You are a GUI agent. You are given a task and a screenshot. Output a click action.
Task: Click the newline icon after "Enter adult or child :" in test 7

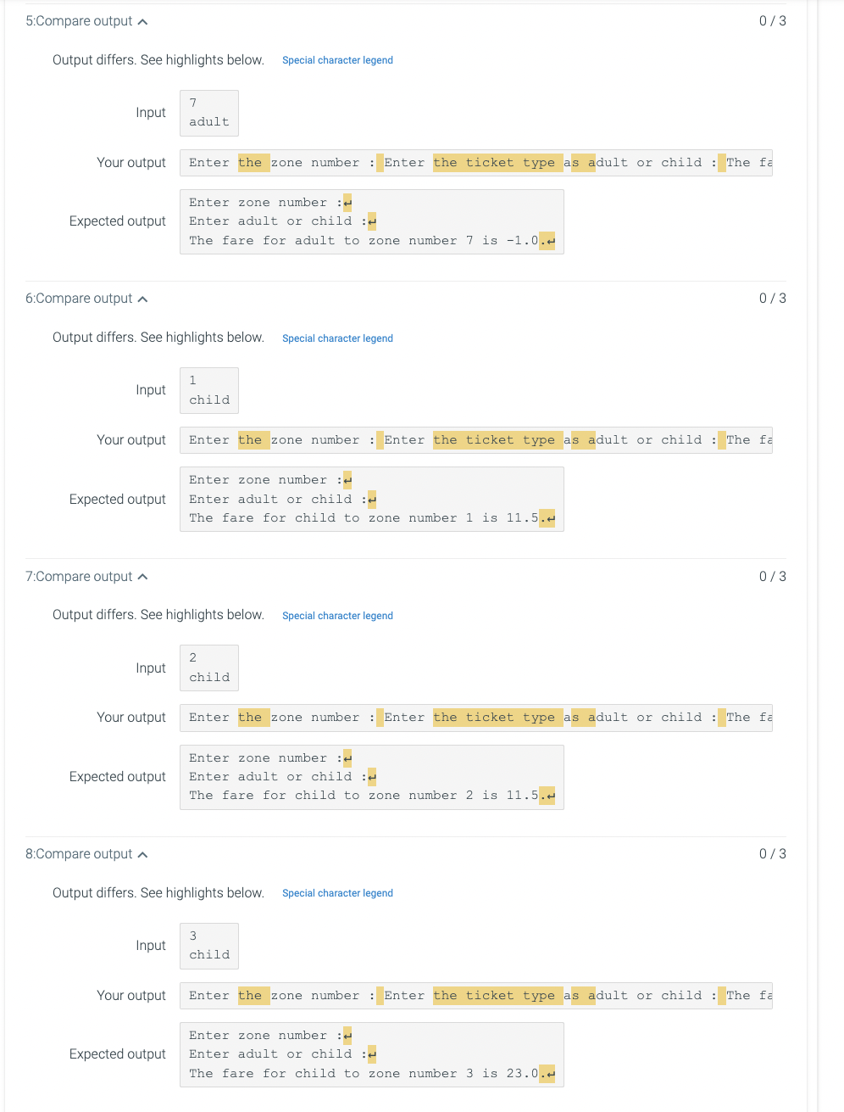370,777
